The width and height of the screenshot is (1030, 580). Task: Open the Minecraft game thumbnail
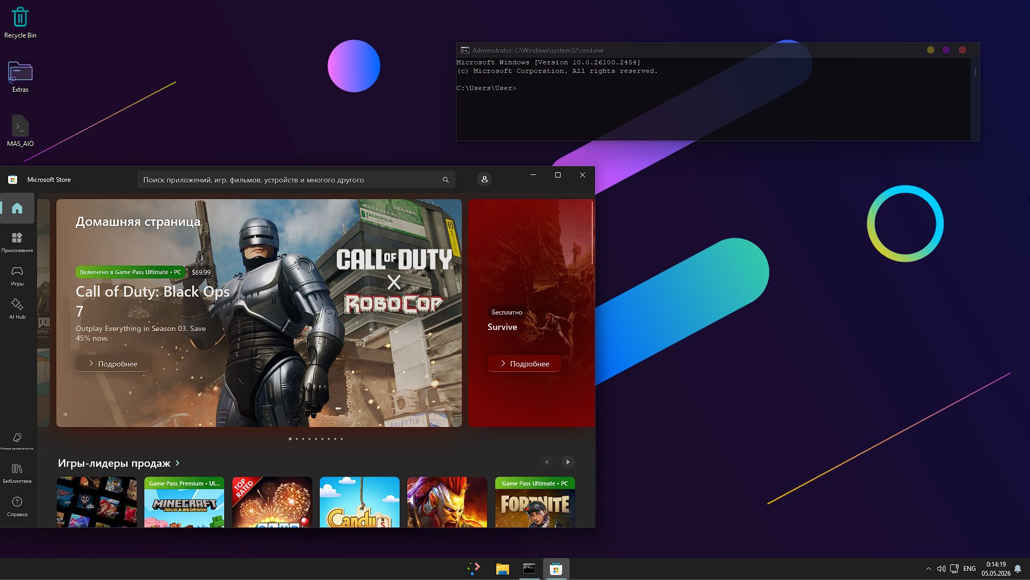pyautogui.click(x=184, y=502)
